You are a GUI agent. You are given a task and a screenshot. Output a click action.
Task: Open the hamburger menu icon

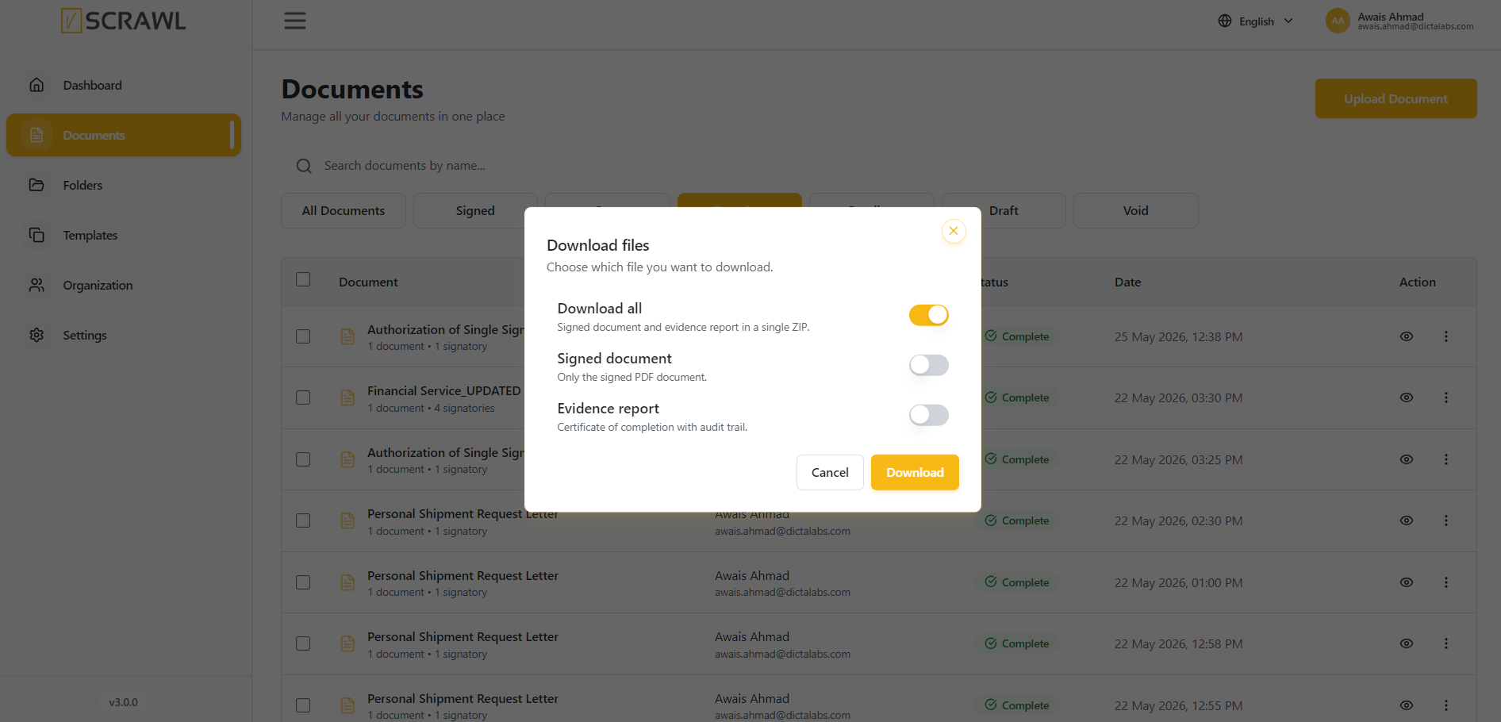click(x=295, y=21)
